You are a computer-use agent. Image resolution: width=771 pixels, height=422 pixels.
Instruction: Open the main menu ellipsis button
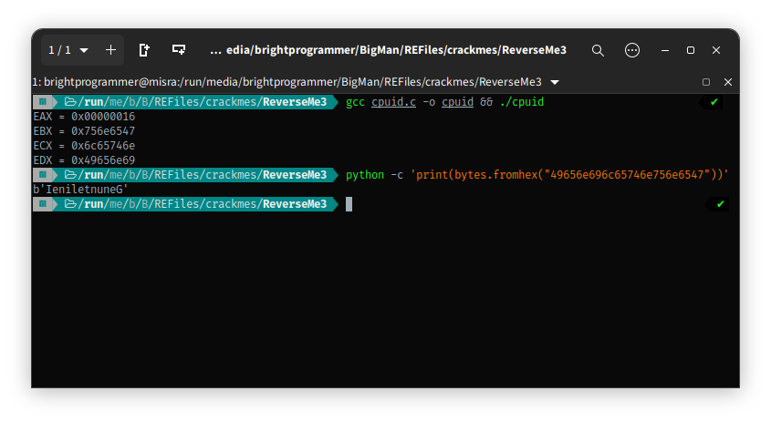point(632,50)
